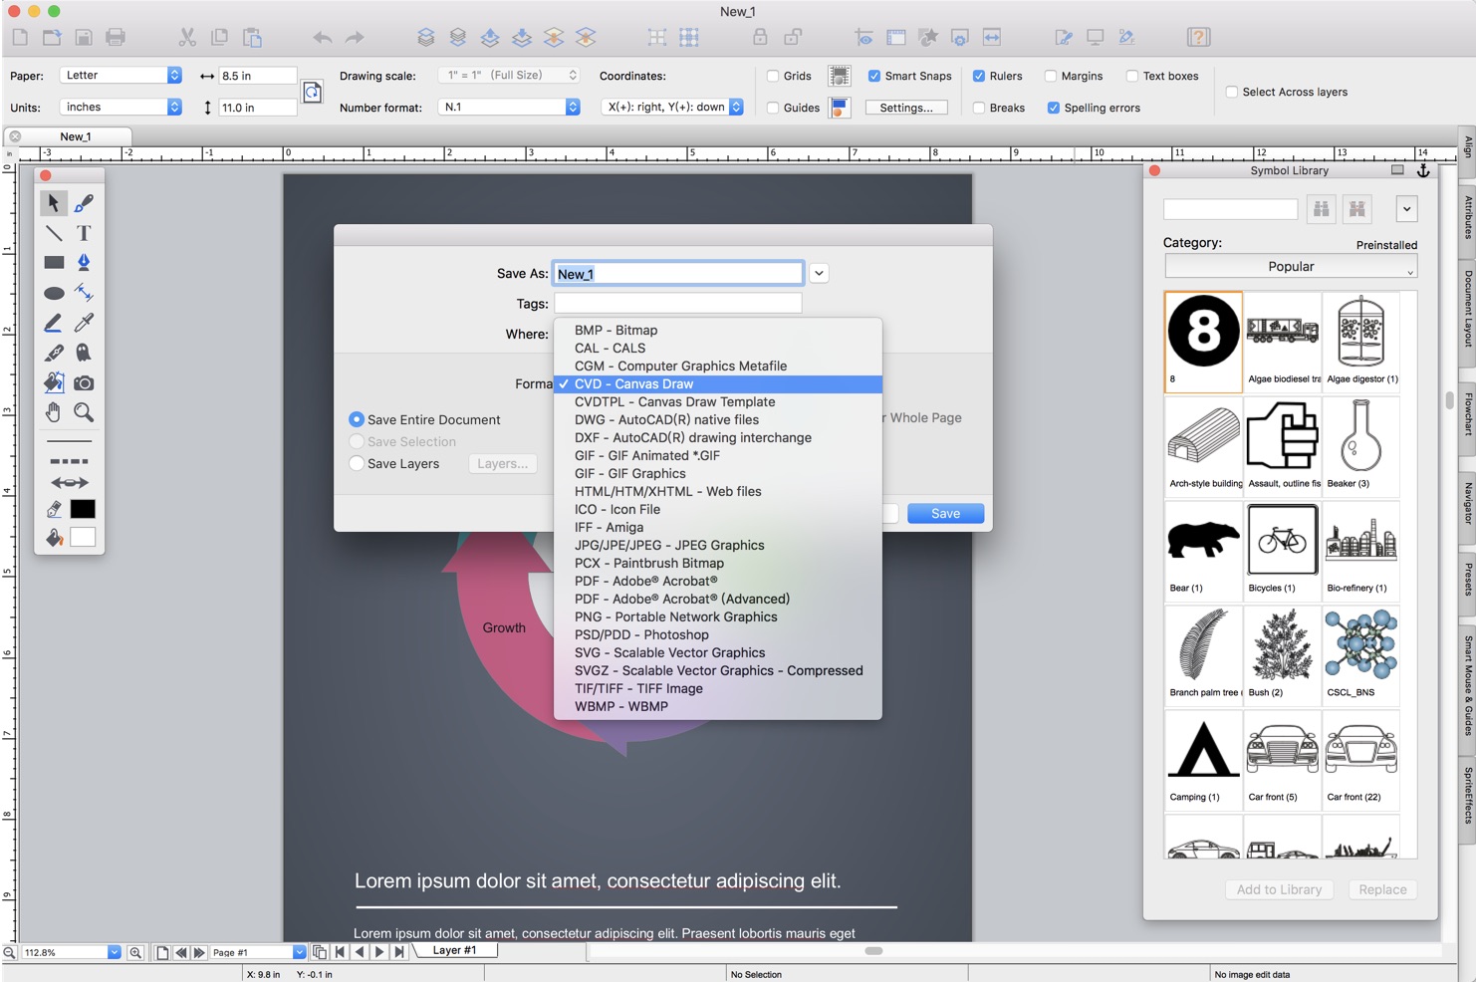Viewport: 1476px width, 982px height.
Task: Click the Symbol Library anchor icon
Action: click(1423, 171)
